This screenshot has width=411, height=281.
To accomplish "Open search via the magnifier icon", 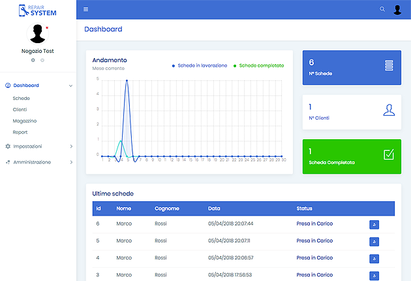I will (x=382, y=9).
